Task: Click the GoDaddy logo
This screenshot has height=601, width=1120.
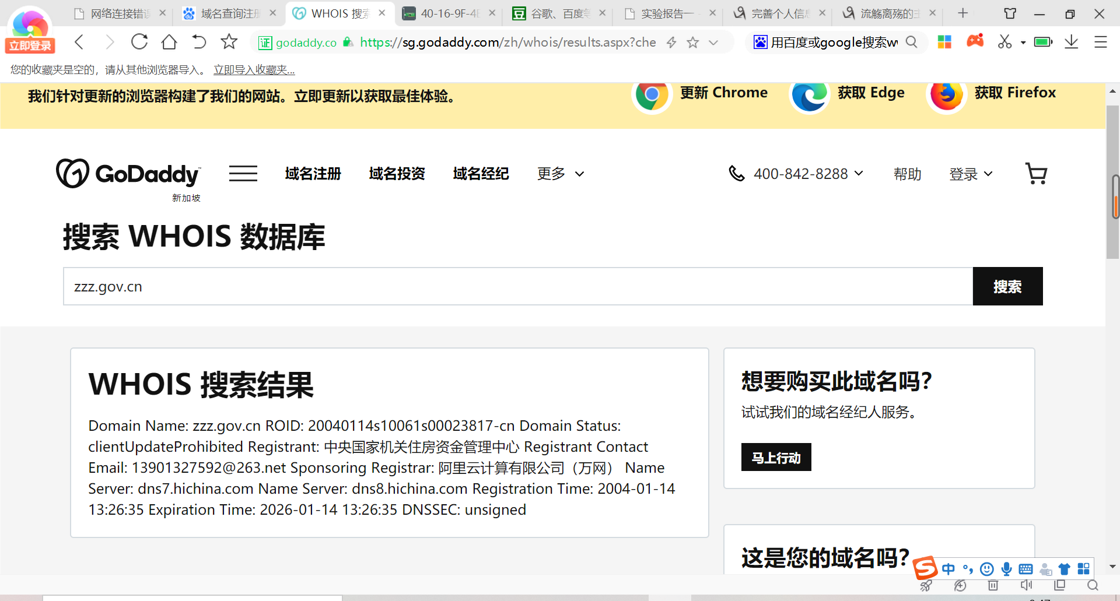Action: (x=128, y=174)
